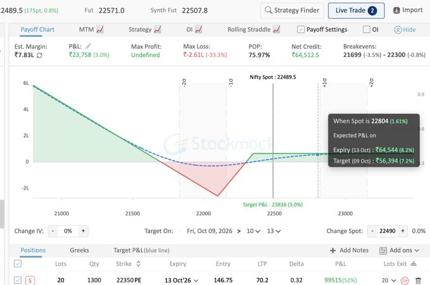Open Live Trade panel
430x285 pixels.
click(356, 10)
